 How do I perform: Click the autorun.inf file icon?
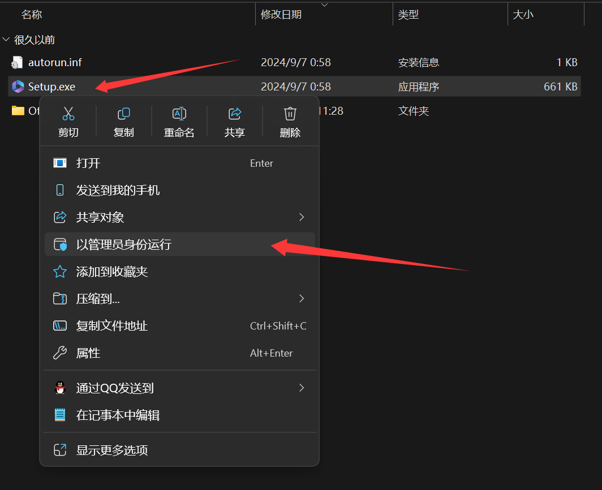[x=18, y=62]
